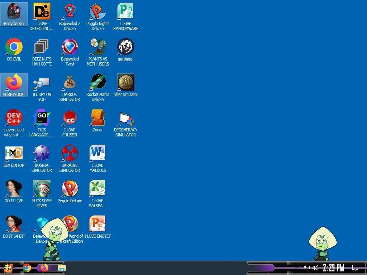This screenshot has width=367, height=275.
Task: Open the DO EVIL Chrome desktop shortcut
Action: click(14, 49)
